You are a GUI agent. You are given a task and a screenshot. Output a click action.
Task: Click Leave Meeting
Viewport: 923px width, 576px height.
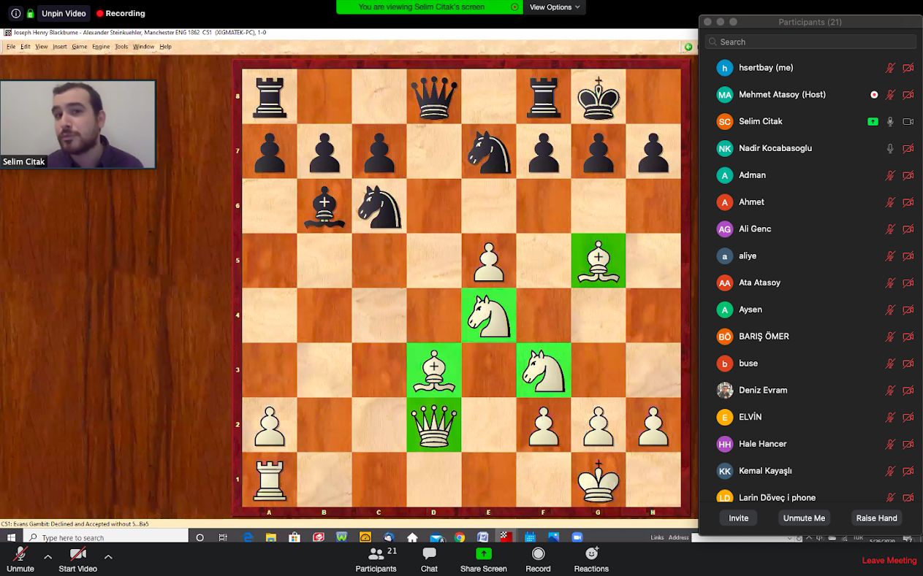tap(889, 561)
